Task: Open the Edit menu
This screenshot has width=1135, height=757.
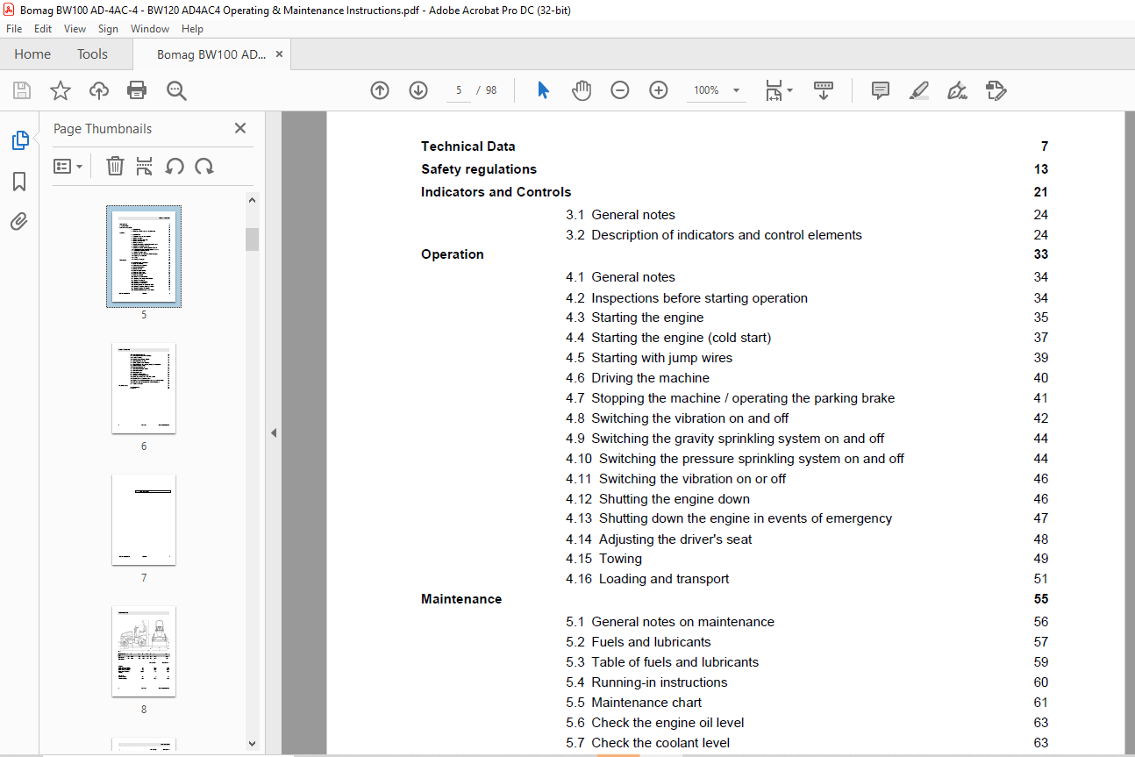Action: pos(43,29)
